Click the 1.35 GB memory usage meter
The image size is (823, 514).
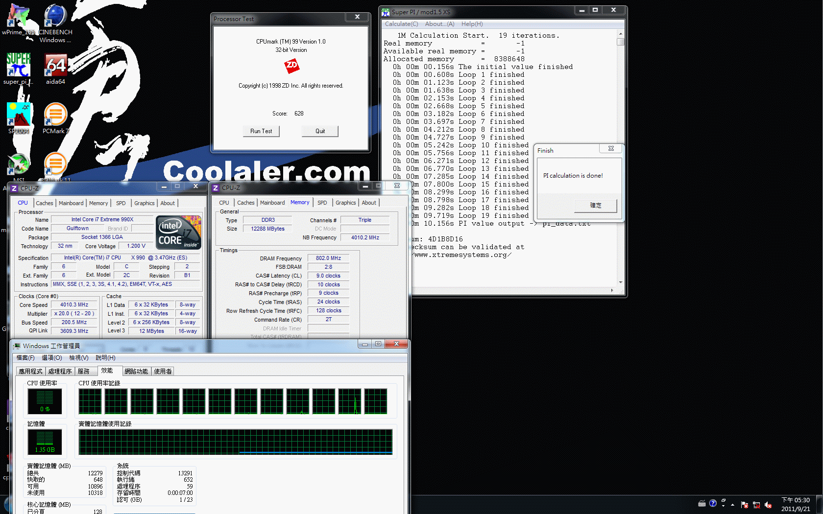coord(45,442)
